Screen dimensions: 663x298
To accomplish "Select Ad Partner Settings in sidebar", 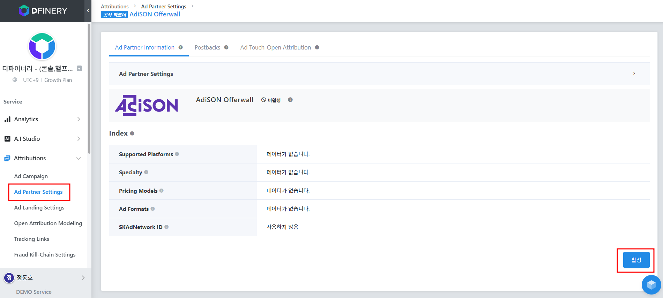I will coord(38,192).
